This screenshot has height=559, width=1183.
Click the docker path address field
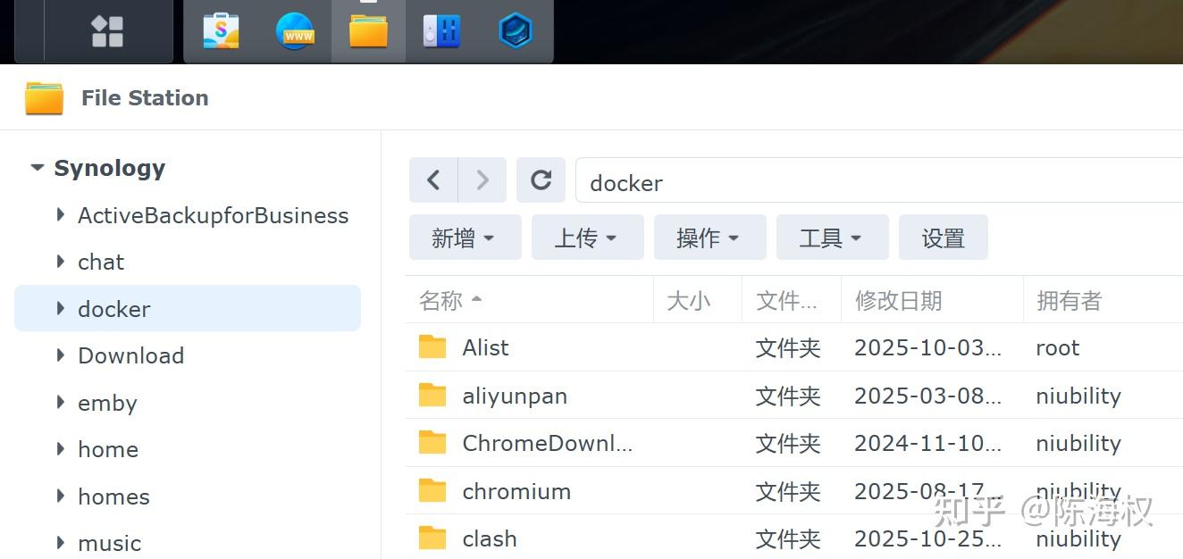(x=804, y=182)
